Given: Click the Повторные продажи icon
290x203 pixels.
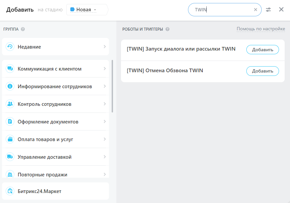Looking at the screenshot, I should click(x=10, y=174).
